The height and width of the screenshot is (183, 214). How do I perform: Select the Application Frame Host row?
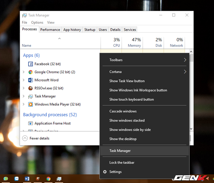(60, 123)
